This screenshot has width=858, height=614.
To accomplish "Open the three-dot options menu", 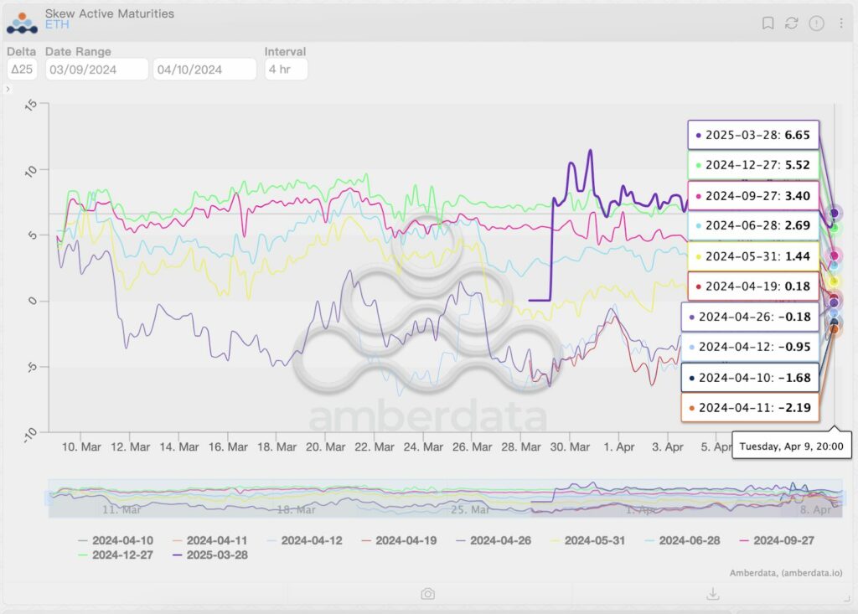I will 841,23.
